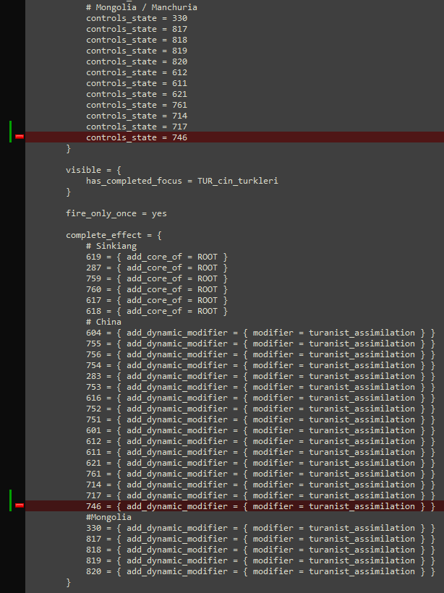Click the 759 add_core_of = ROOT line
Image resolution: width=444 pixels, height=593 pixels.
click(x=157, y=278)
